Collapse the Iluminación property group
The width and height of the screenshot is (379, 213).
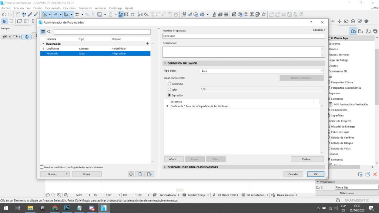pyautogui.click(x=43, y=44)
